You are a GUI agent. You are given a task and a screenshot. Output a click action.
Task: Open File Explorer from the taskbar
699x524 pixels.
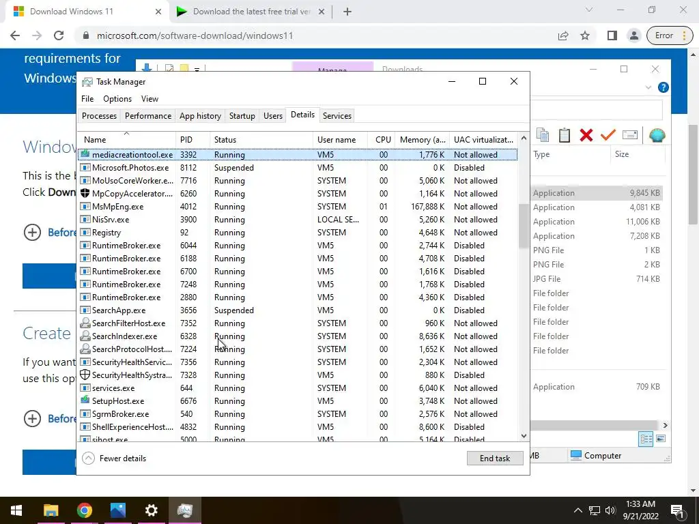(51, 510)
